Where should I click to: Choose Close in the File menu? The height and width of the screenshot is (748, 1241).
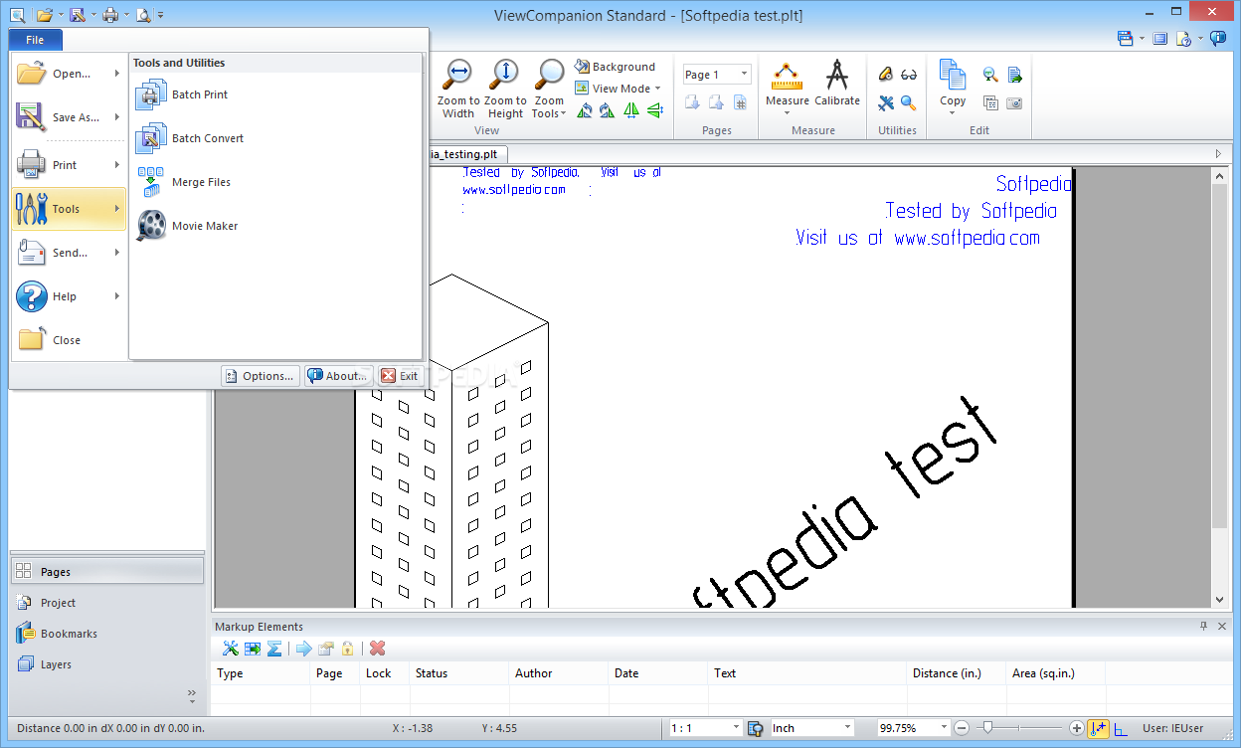[68, 340]
